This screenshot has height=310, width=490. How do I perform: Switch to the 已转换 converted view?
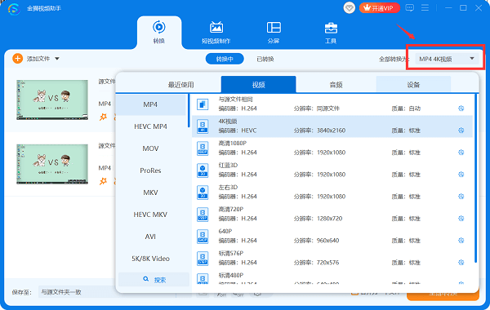pyautogui.click(x=265, y=59)
